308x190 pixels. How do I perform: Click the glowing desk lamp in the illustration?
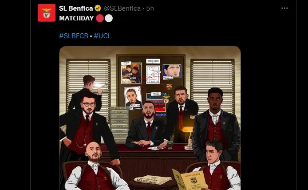188,131
